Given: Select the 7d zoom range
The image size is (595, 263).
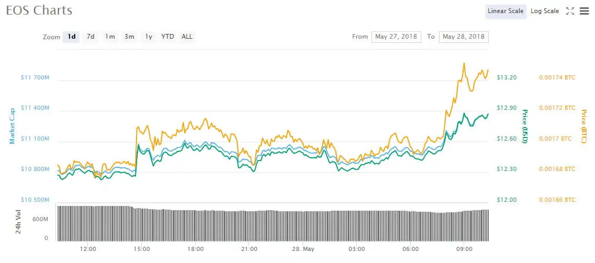Looking at the screenshot, I should 91,37.
